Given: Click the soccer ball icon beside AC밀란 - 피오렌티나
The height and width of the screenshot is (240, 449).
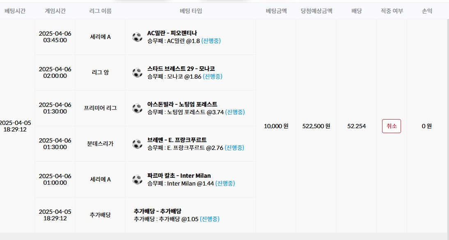Looking at the screenshot, I should click(137, 37).
